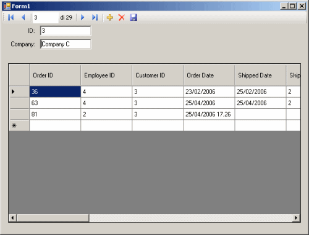
Task: Select Shipped Date cell in order 63 row
Action: [x=260, y=103]
